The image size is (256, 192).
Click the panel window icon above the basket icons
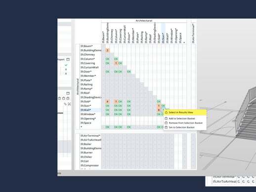coord(68,93)
